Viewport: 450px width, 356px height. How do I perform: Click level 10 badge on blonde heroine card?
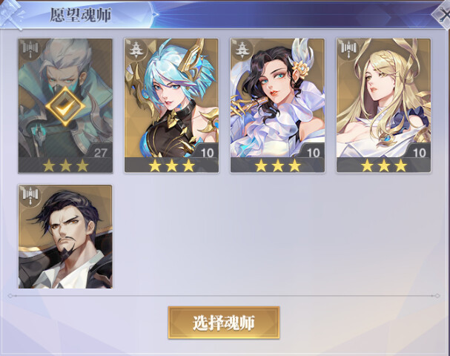coord(419,153)
